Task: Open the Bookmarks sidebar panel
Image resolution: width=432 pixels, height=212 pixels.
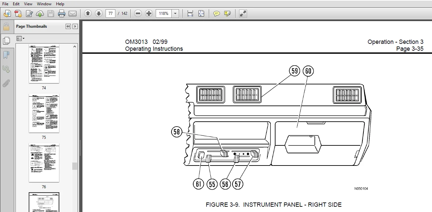Action: click(6, 55)
